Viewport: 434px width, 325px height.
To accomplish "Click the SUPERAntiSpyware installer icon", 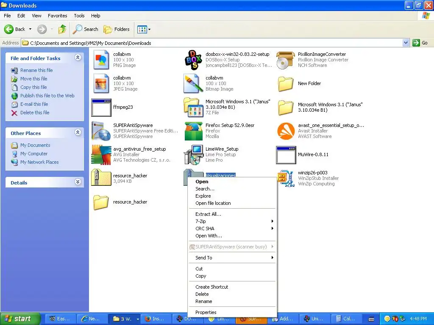I will [101, 131].
